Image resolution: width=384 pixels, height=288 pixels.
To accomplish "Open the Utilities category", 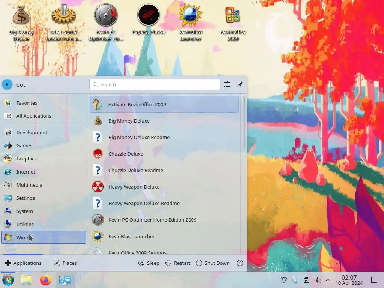I will point(44,224).
